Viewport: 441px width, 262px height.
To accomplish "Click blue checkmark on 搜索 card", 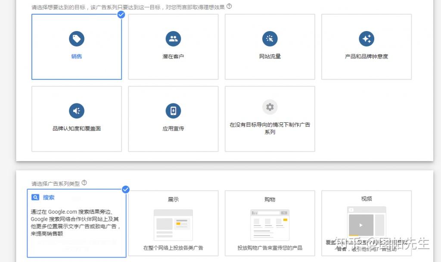I will pos(126,190).
